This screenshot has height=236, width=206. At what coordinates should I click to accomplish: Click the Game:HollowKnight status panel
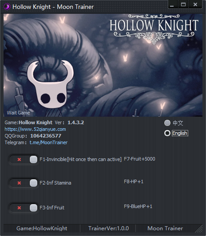42,228
